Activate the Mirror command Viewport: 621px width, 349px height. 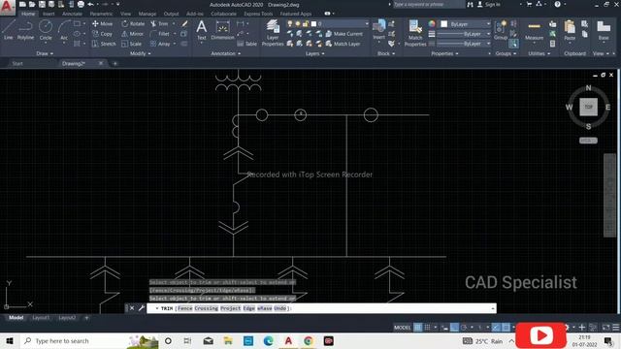click(x=133, y=34)
